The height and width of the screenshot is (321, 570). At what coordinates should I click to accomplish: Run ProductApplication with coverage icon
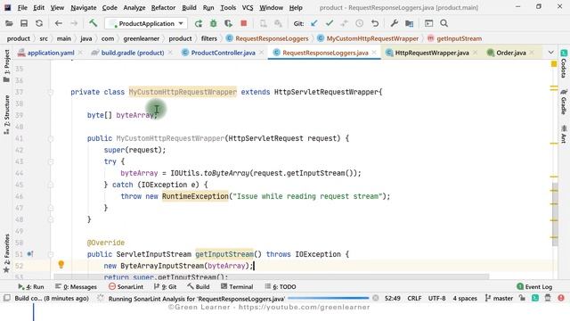tap(228, 24)
